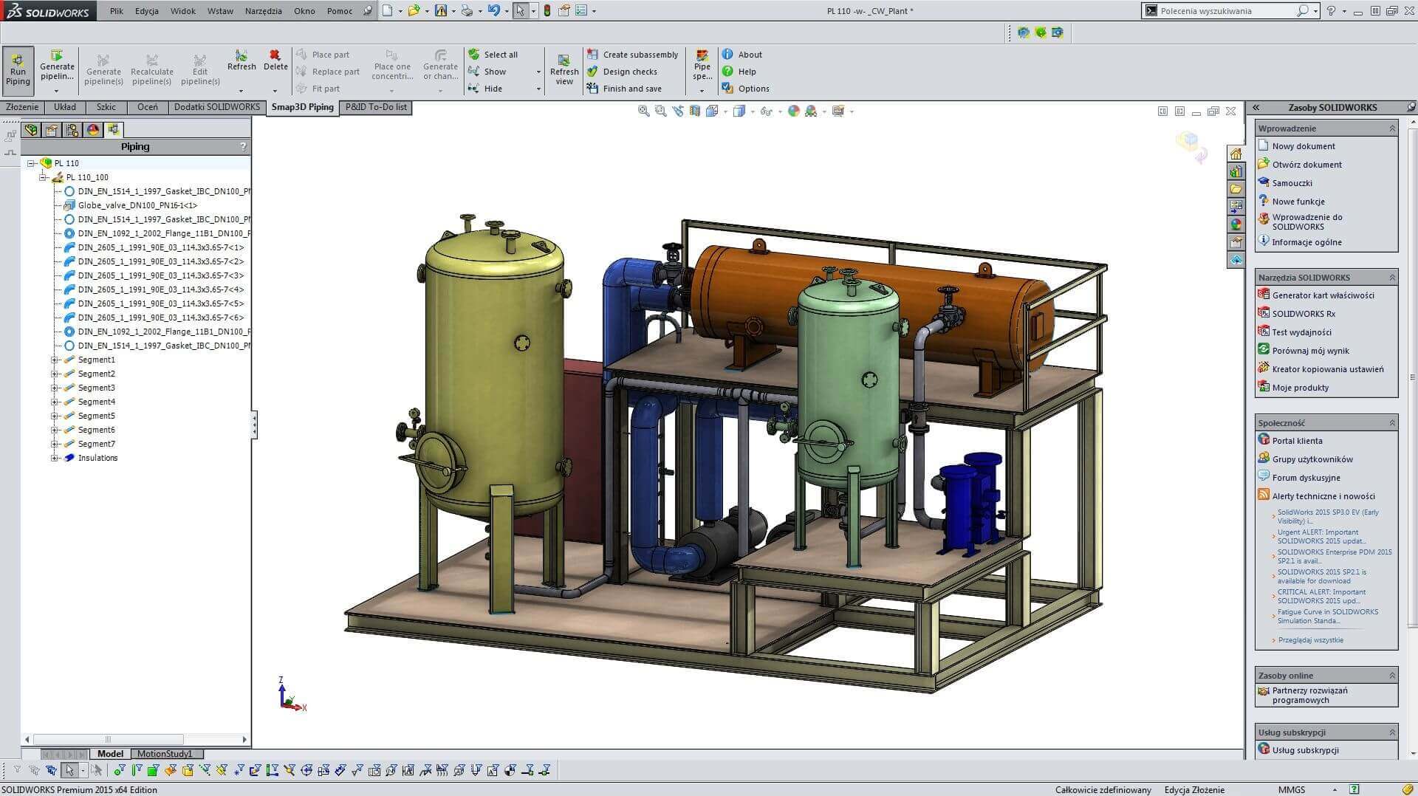Screen dimensions: 1418x796
Task: Click the Refresh view icon
Action: pos(564,60)
